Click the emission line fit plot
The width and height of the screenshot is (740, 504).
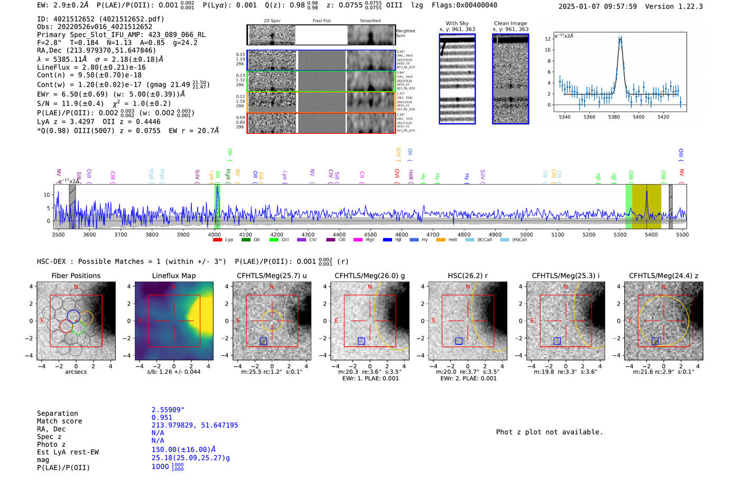point(619,72)
